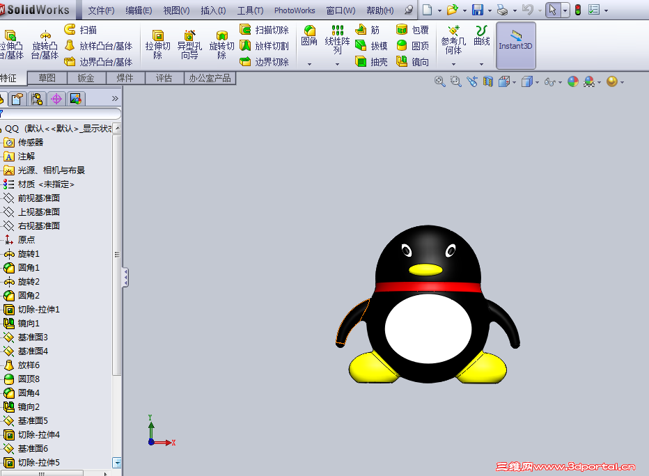Switch to the 评估 evaluate tab
This screenshot has width=649, height=476.
[164, 78]
